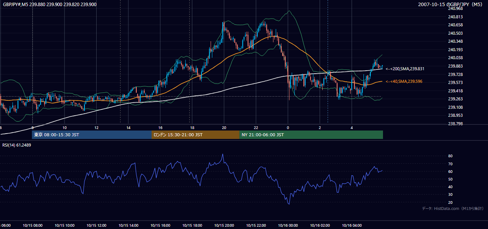Click the 240.193 price axis label
Screen dimensions: 488x229
pyautogui.click(x=456, y=50)
